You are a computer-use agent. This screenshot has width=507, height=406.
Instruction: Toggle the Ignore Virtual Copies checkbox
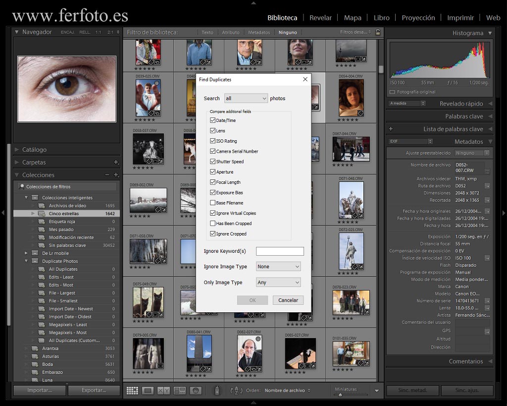pos(212,213)
